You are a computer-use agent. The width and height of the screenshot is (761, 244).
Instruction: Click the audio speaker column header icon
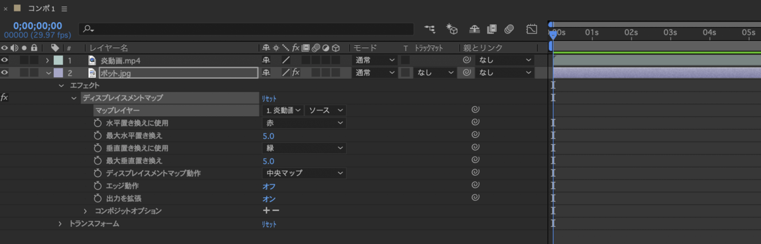coord(14,47)
